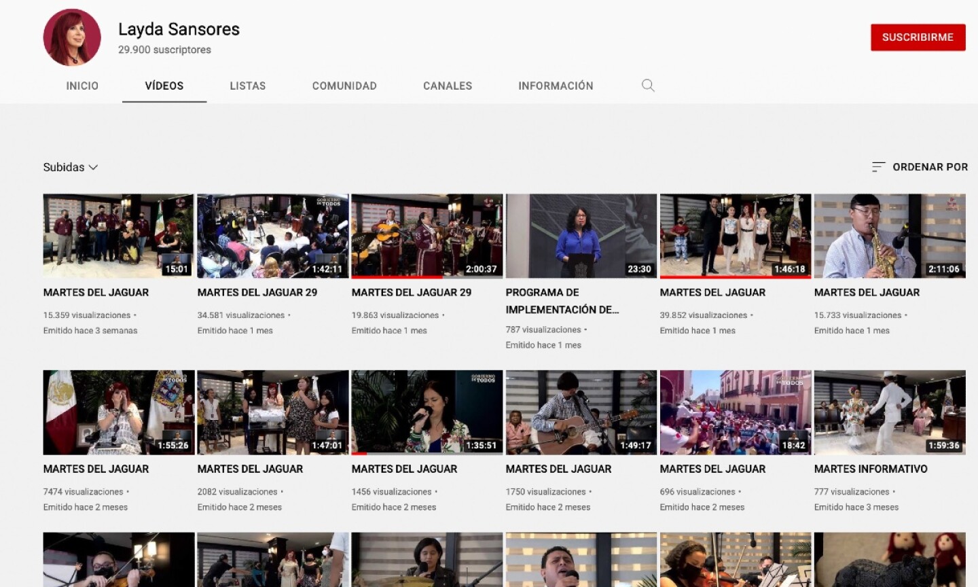Click the channel search magnifier icon
978x587 pixels.
(x=648, y=86)
